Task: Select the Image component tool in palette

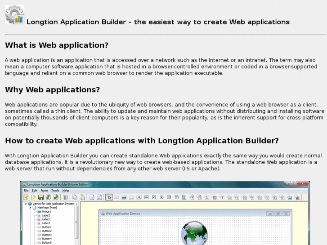Action: [124, 197]
